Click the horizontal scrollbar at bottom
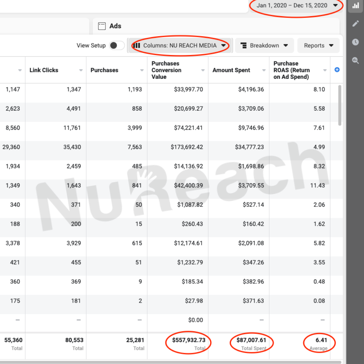 point(169,362)
